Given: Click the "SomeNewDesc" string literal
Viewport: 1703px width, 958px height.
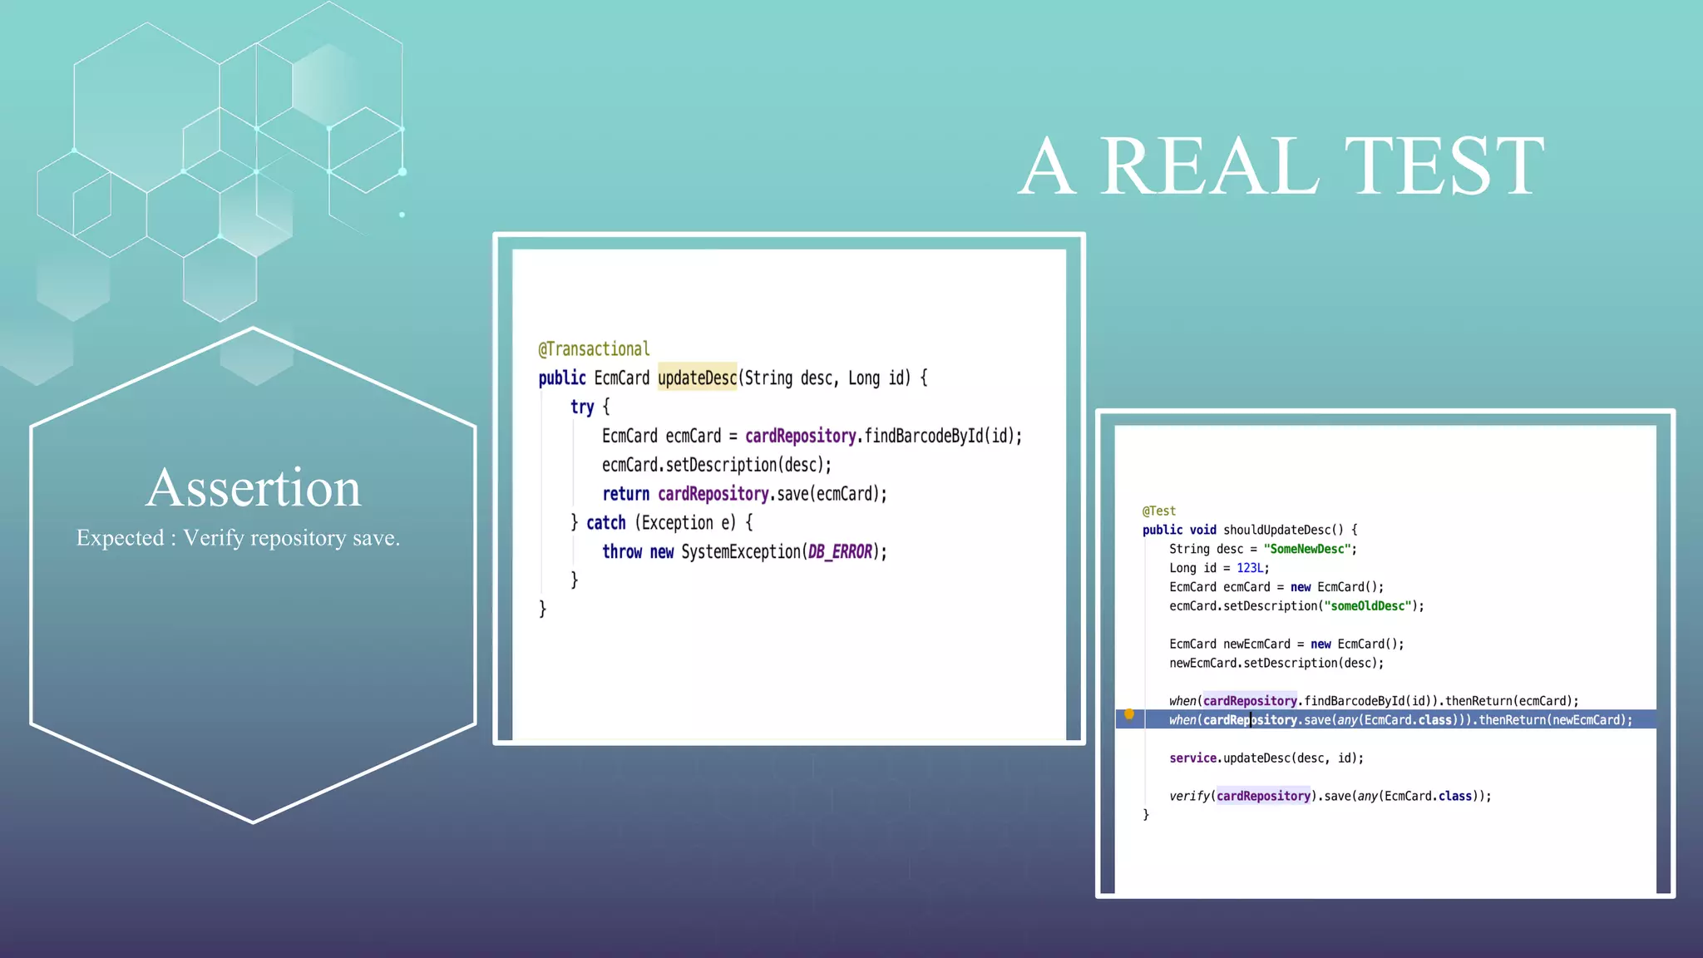Looking at the screenshot, I should pos(1306,549).
